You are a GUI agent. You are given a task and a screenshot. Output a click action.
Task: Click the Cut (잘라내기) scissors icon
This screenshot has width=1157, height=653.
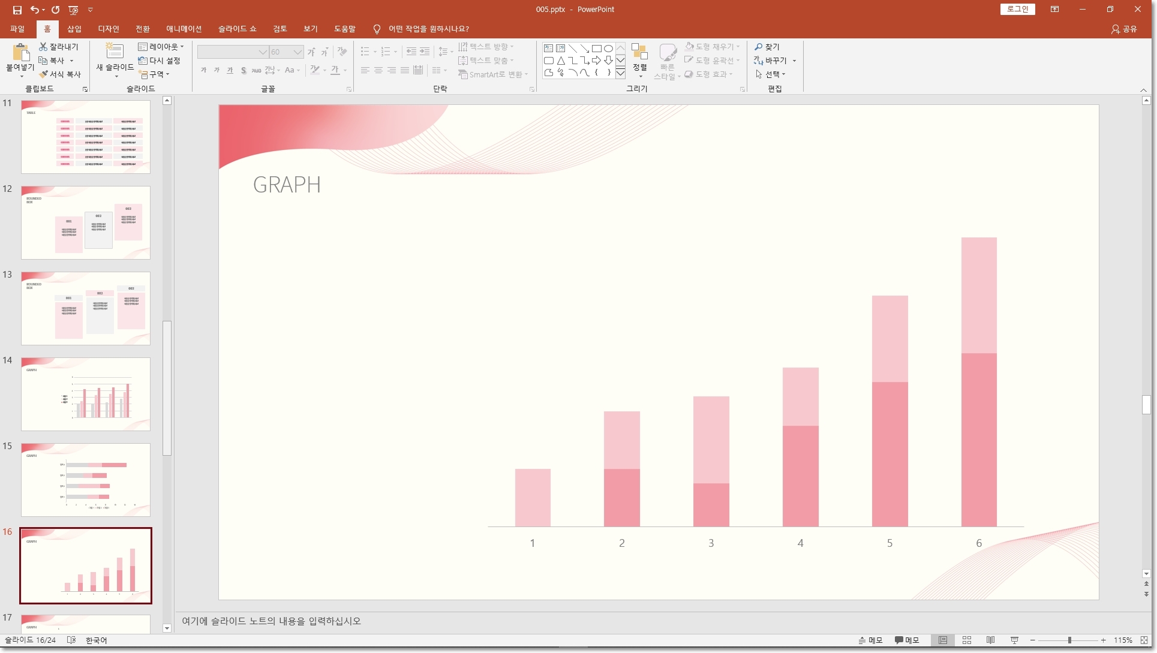coord(43,47)
